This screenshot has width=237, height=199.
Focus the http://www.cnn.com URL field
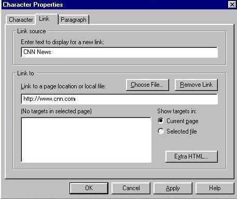click(x=119, y=99)
